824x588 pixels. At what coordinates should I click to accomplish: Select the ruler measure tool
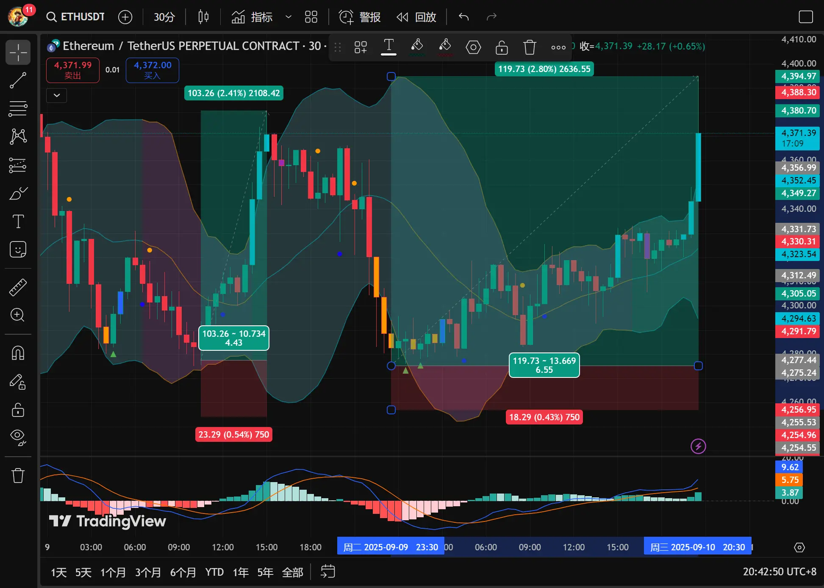click(18, 287)
